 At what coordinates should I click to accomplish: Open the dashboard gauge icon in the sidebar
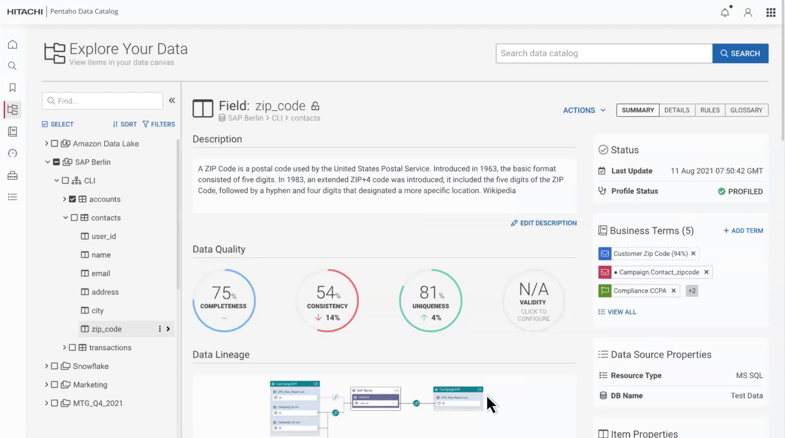pyautogui.click(x=13, y=153)
